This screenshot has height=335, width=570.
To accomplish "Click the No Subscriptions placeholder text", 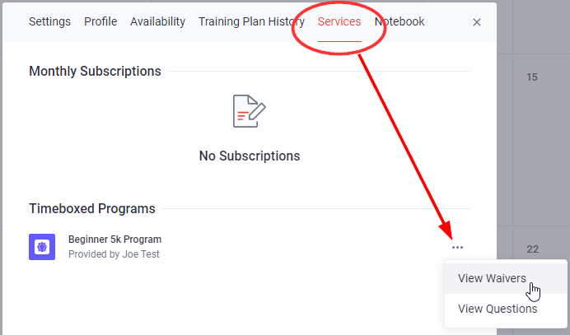I will click(250, 156).
